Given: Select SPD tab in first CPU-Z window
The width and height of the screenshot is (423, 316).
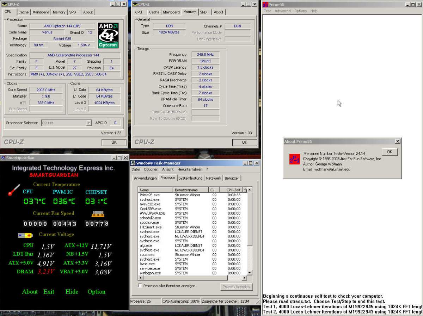Looking at the screenshot, I should (73, 12).
